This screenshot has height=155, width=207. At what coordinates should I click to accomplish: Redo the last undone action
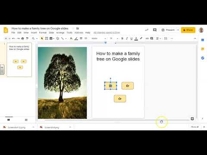coord(18,38)
